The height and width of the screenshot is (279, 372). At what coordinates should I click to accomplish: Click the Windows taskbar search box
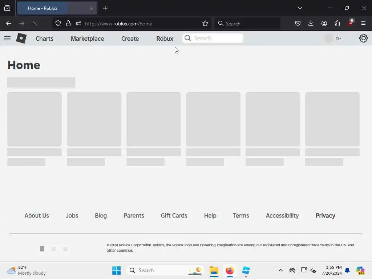(x=165, y=270)
